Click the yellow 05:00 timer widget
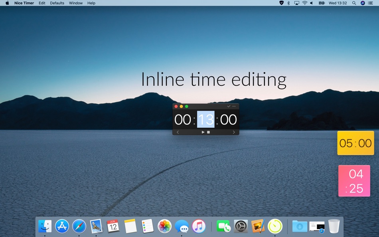 click(x=355, y=143)
